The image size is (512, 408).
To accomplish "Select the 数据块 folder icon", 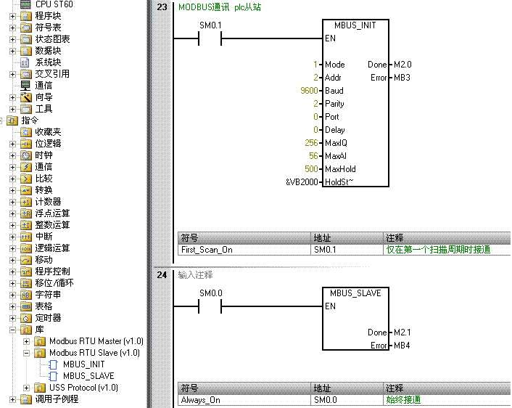I will point(26,51).
